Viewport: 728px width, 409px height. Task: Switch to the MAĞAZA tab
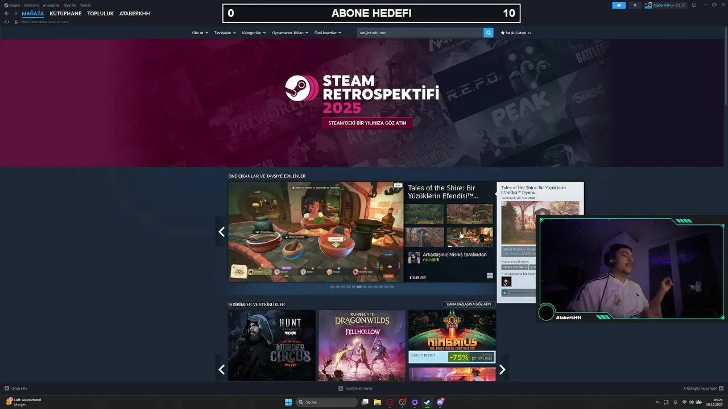[x=33, y=14]
